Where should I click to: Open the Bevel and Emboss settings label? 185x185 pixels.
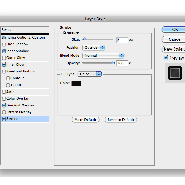[21, 72]
